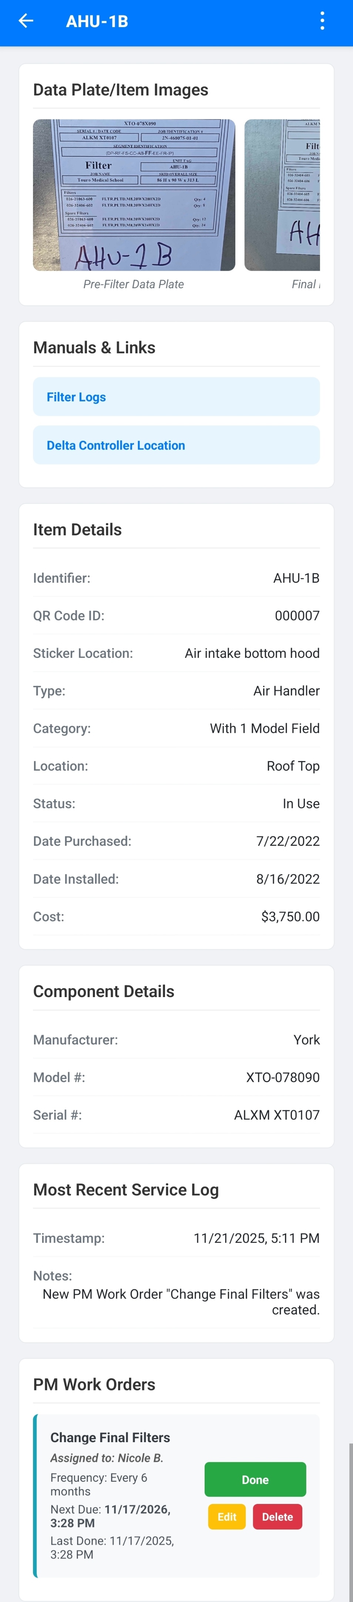Image resolution: width=353 pixels, height=1602 pixels.
Task: Delete the Change Final Filters work order
Action: (x=277, y=1517)
